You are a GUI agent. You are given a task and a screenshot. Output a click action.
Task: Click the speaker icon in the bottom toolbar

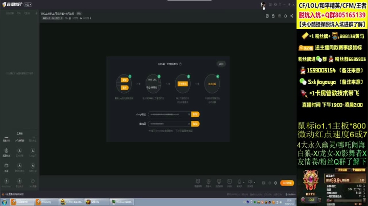pyautogui.click(x=250, y=182)
